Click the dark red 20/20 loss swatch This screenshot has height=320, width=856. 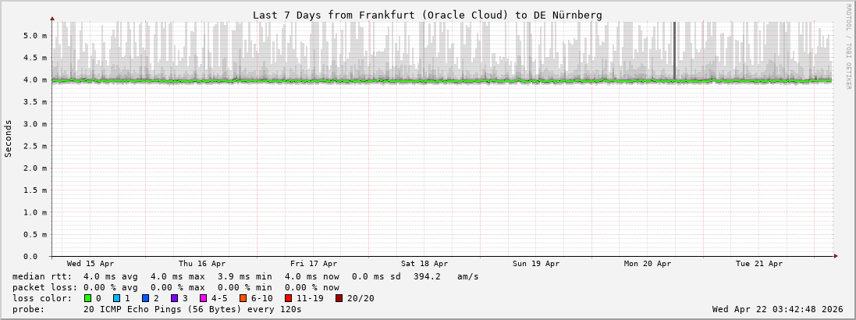339,298
